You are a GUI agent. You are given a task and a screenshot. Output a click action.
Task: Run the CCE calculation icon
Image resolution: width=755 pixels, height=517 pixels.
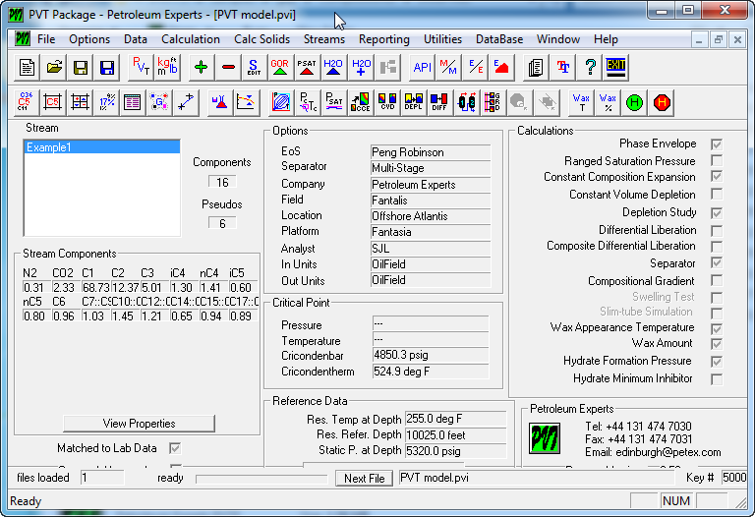360,102
